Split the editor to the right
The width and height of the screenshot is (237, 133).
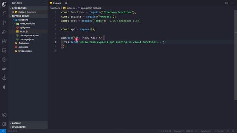pos(227,3)
